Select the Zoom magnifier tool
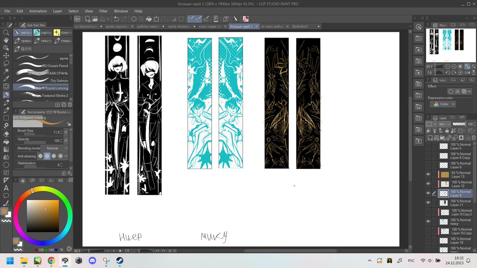 (6, 33)
